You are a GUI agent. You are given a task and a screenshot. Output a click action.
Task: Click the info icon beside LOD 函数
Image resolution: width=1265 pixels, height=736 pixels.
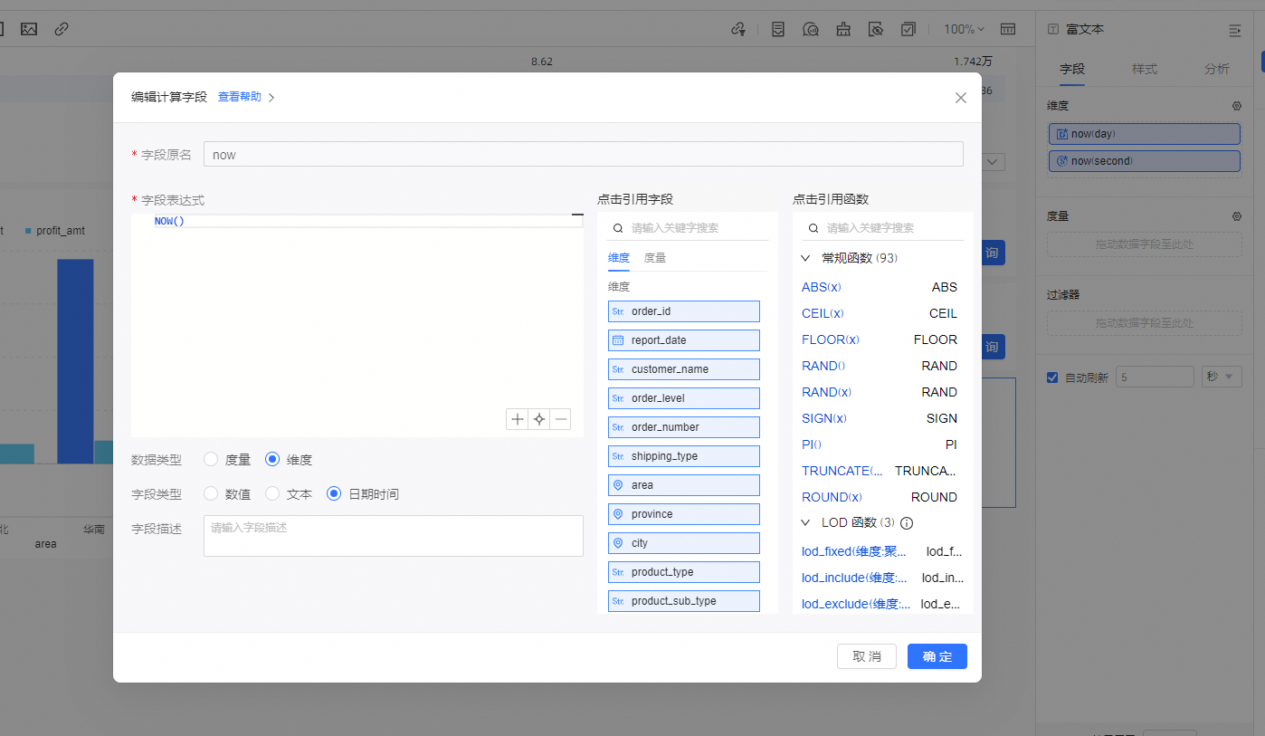click(907, 523)
